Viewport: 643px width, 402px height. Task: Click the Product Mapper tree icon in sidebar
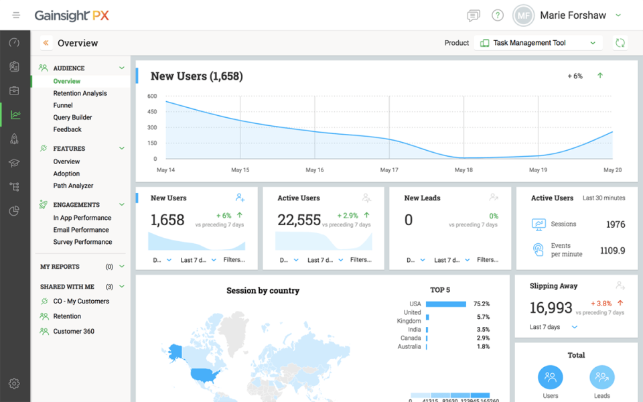click(x=15, y=187)
